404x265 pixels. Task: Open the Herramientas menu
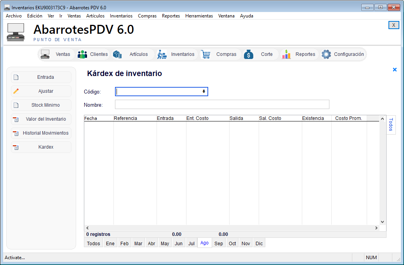pyautogui.click(x=199, y=16)
